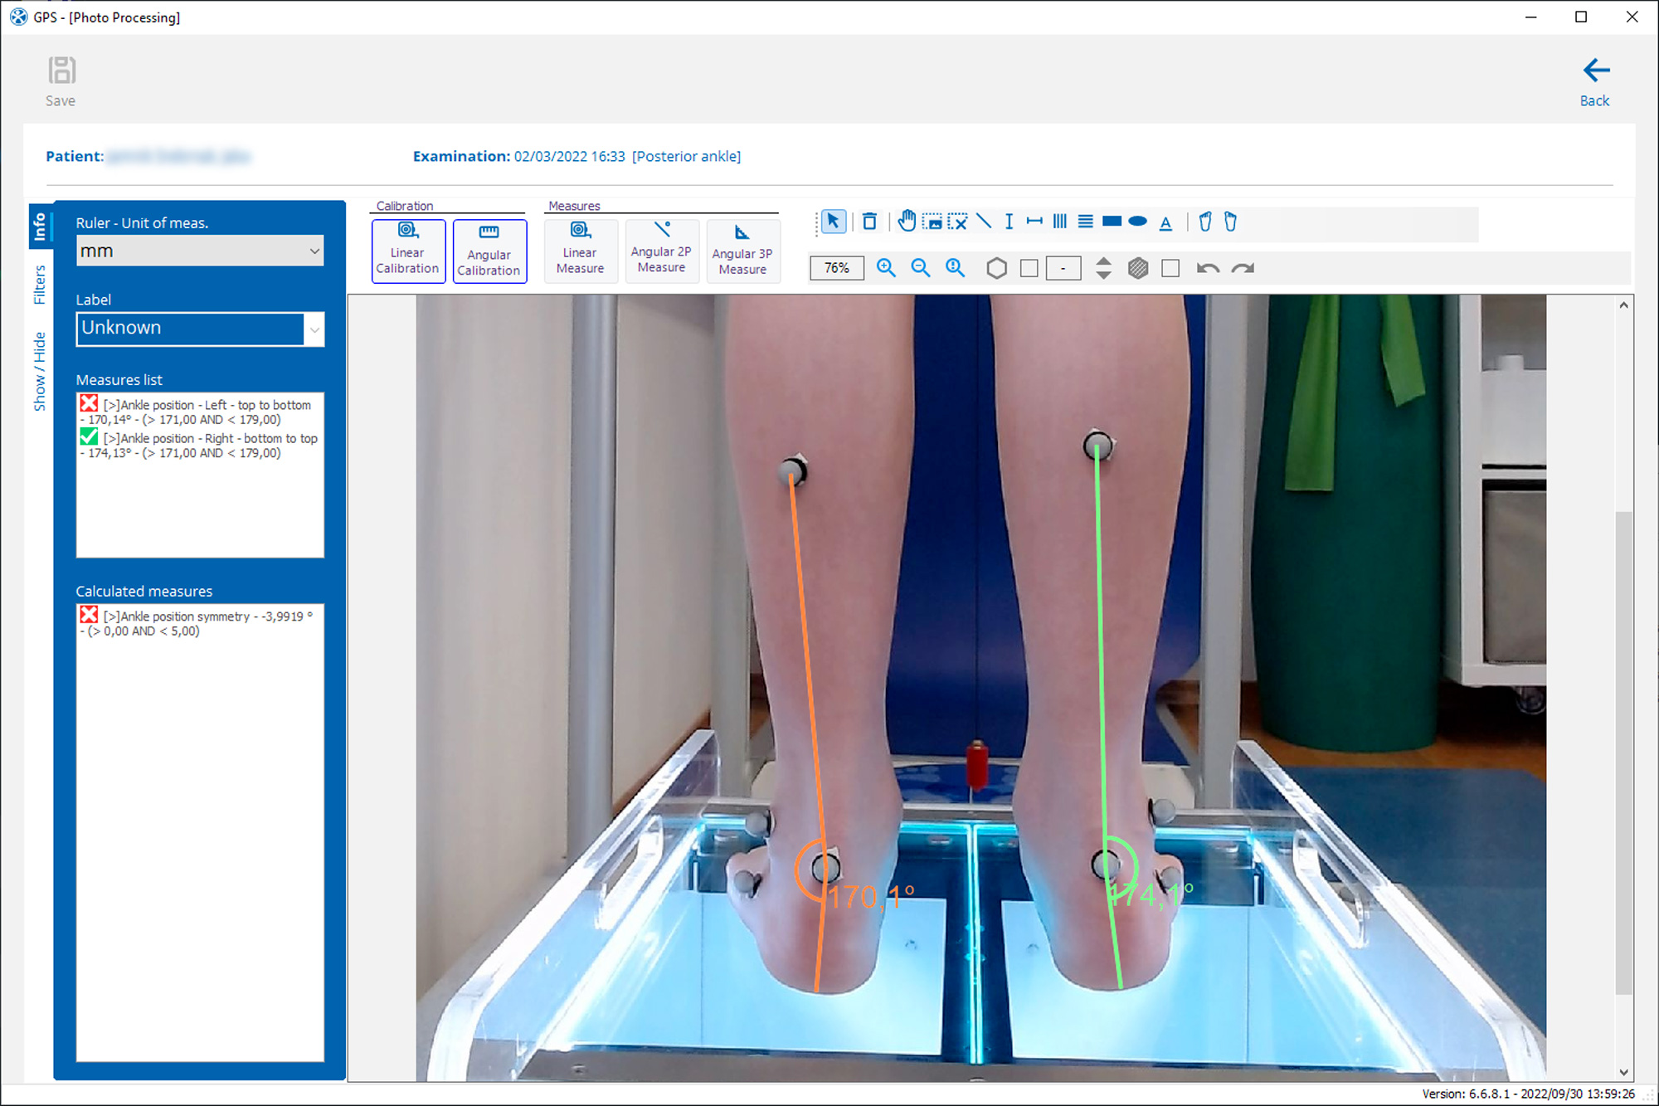Click the left foot icon
This screenshot has width=1659, height=1106.
(1205, 222)
